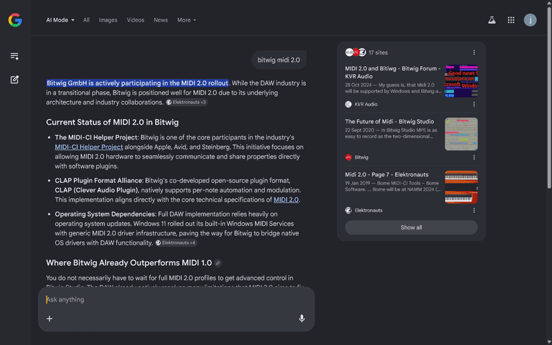Click heading Current Status of MIDI 2.0 in Bitwig

click(x=113, y=123)
